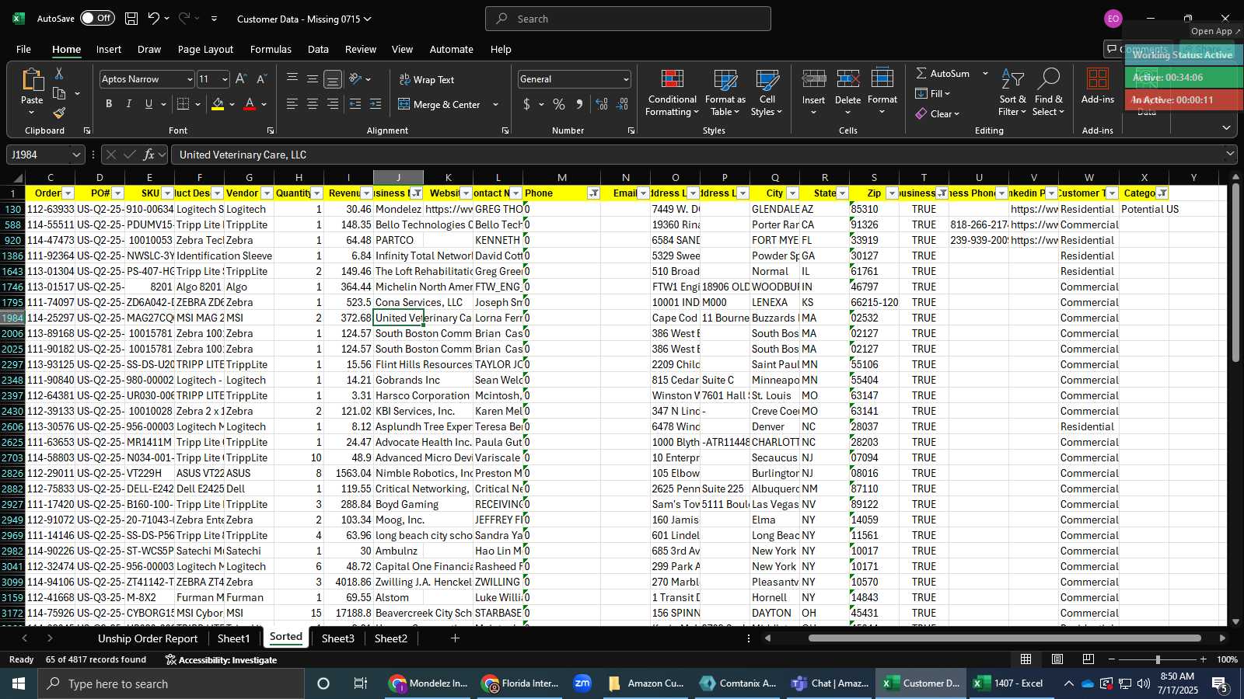This screenshot has width=1244, height=699.
Task: Click Decrease Decimal icon
Action: click(623, 104)
